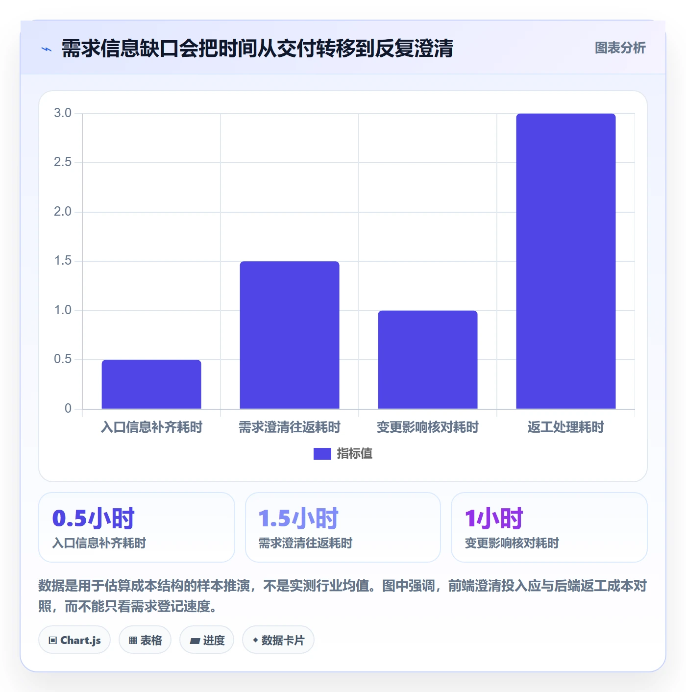
Task: Click the 1.5 y-axis tick label
Action: (x=63, y=261)
